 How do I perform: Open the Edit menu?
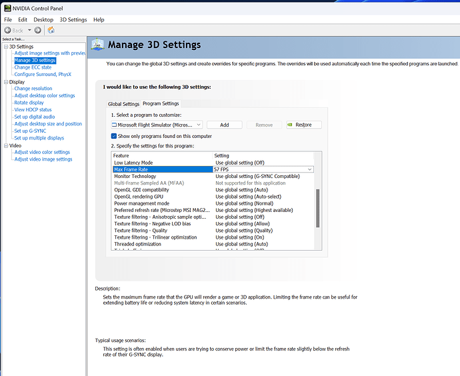point(23,19)
